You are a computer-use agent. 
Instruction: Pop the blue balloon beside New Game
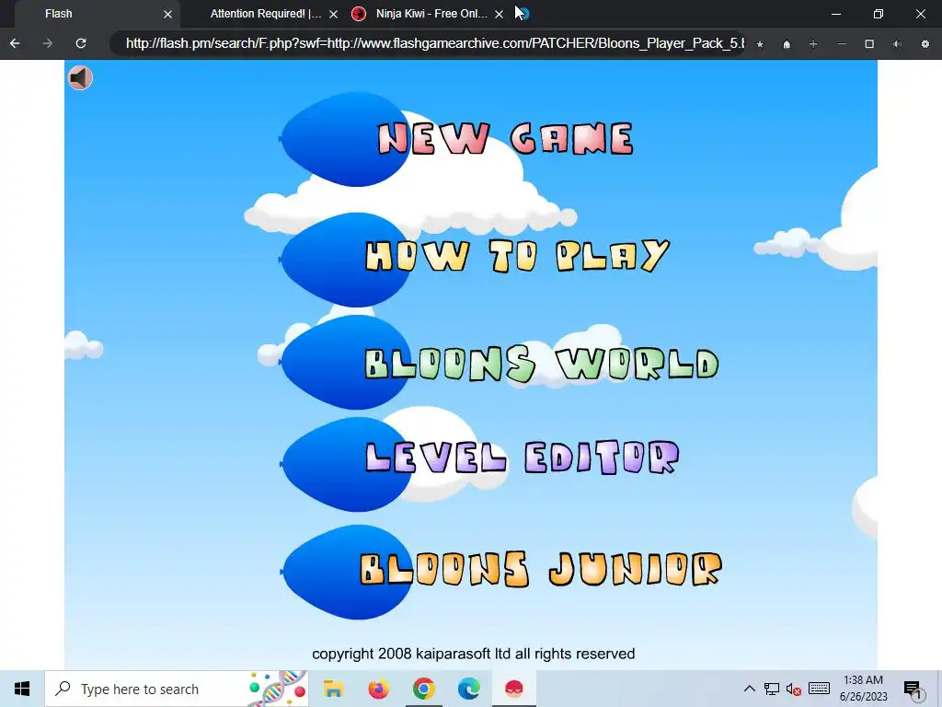point(345,139)
